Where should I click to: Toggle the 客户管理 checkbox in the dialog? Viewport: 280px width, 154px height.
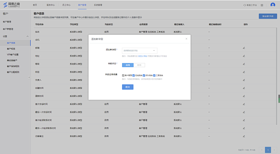[x=123, y=75]
